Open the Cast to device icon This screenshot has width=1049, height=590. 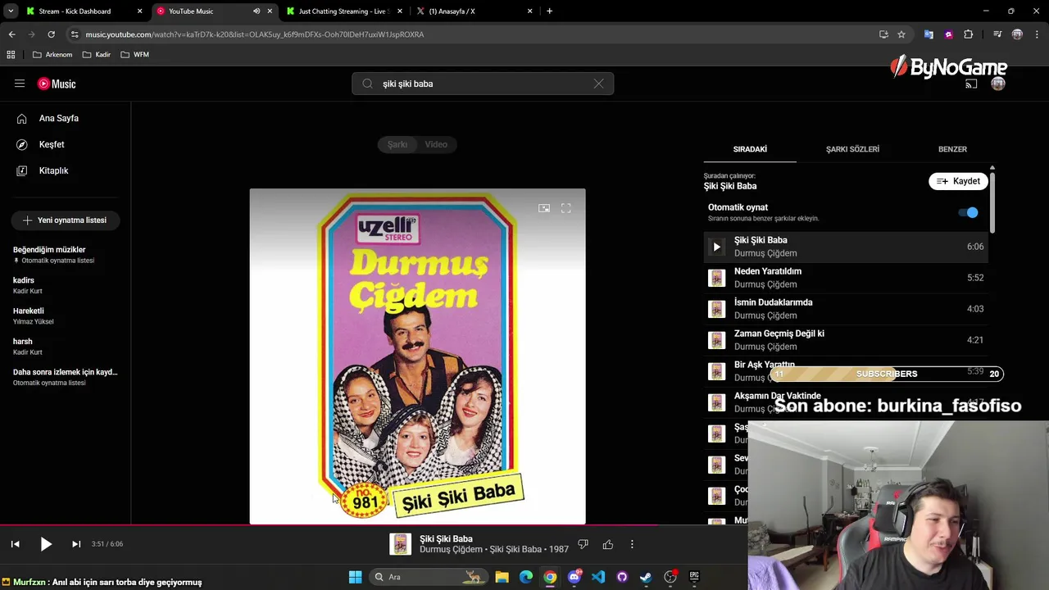[971, 84]
